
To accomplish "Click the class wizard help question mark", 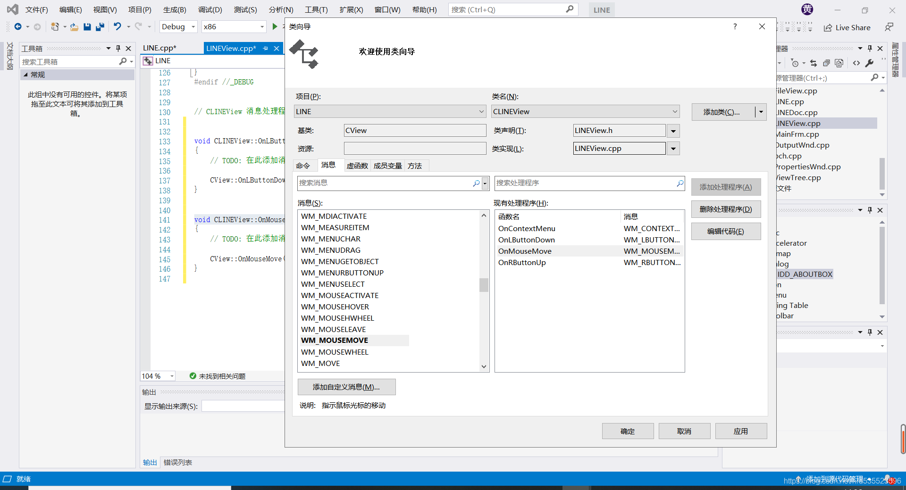I will click(x=735, y=26).
